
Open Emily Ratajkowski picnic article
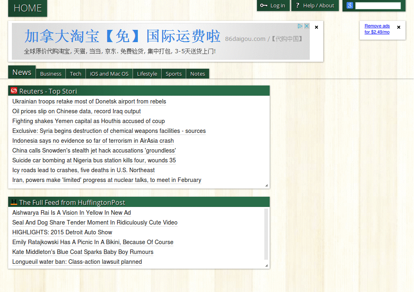[93, 242]
